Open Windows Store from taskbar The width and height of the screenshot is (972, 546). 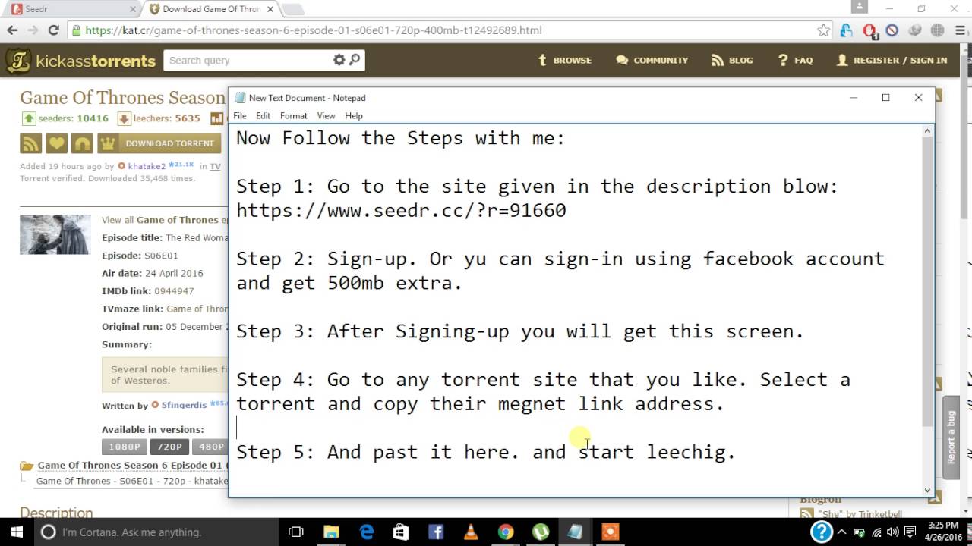(x=401, y=532)
